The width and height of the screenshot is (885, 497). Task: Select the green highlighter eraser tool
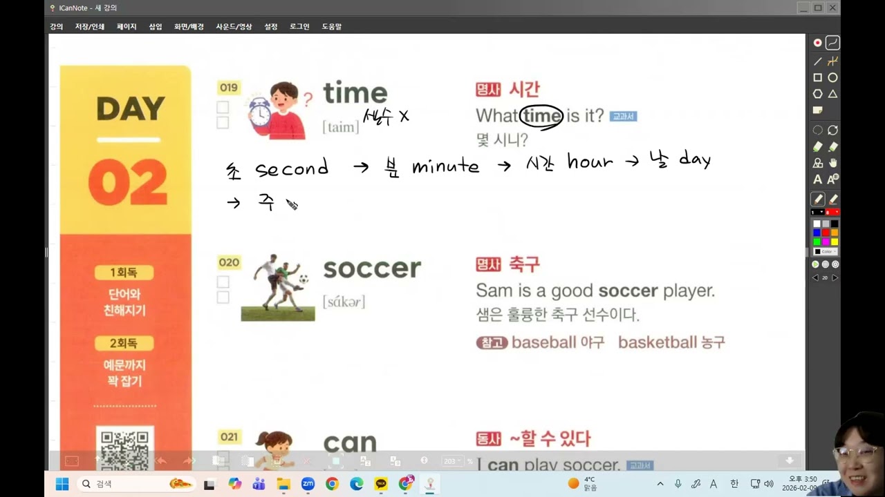pos(817,146)
